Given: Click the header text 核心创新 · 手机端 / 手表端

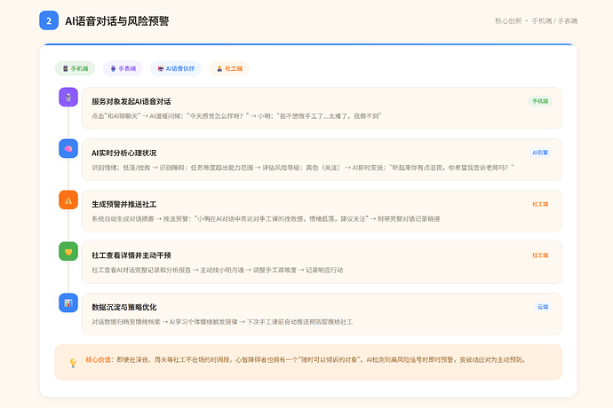Looking at the screenshot, I should (x=536, y=21).
